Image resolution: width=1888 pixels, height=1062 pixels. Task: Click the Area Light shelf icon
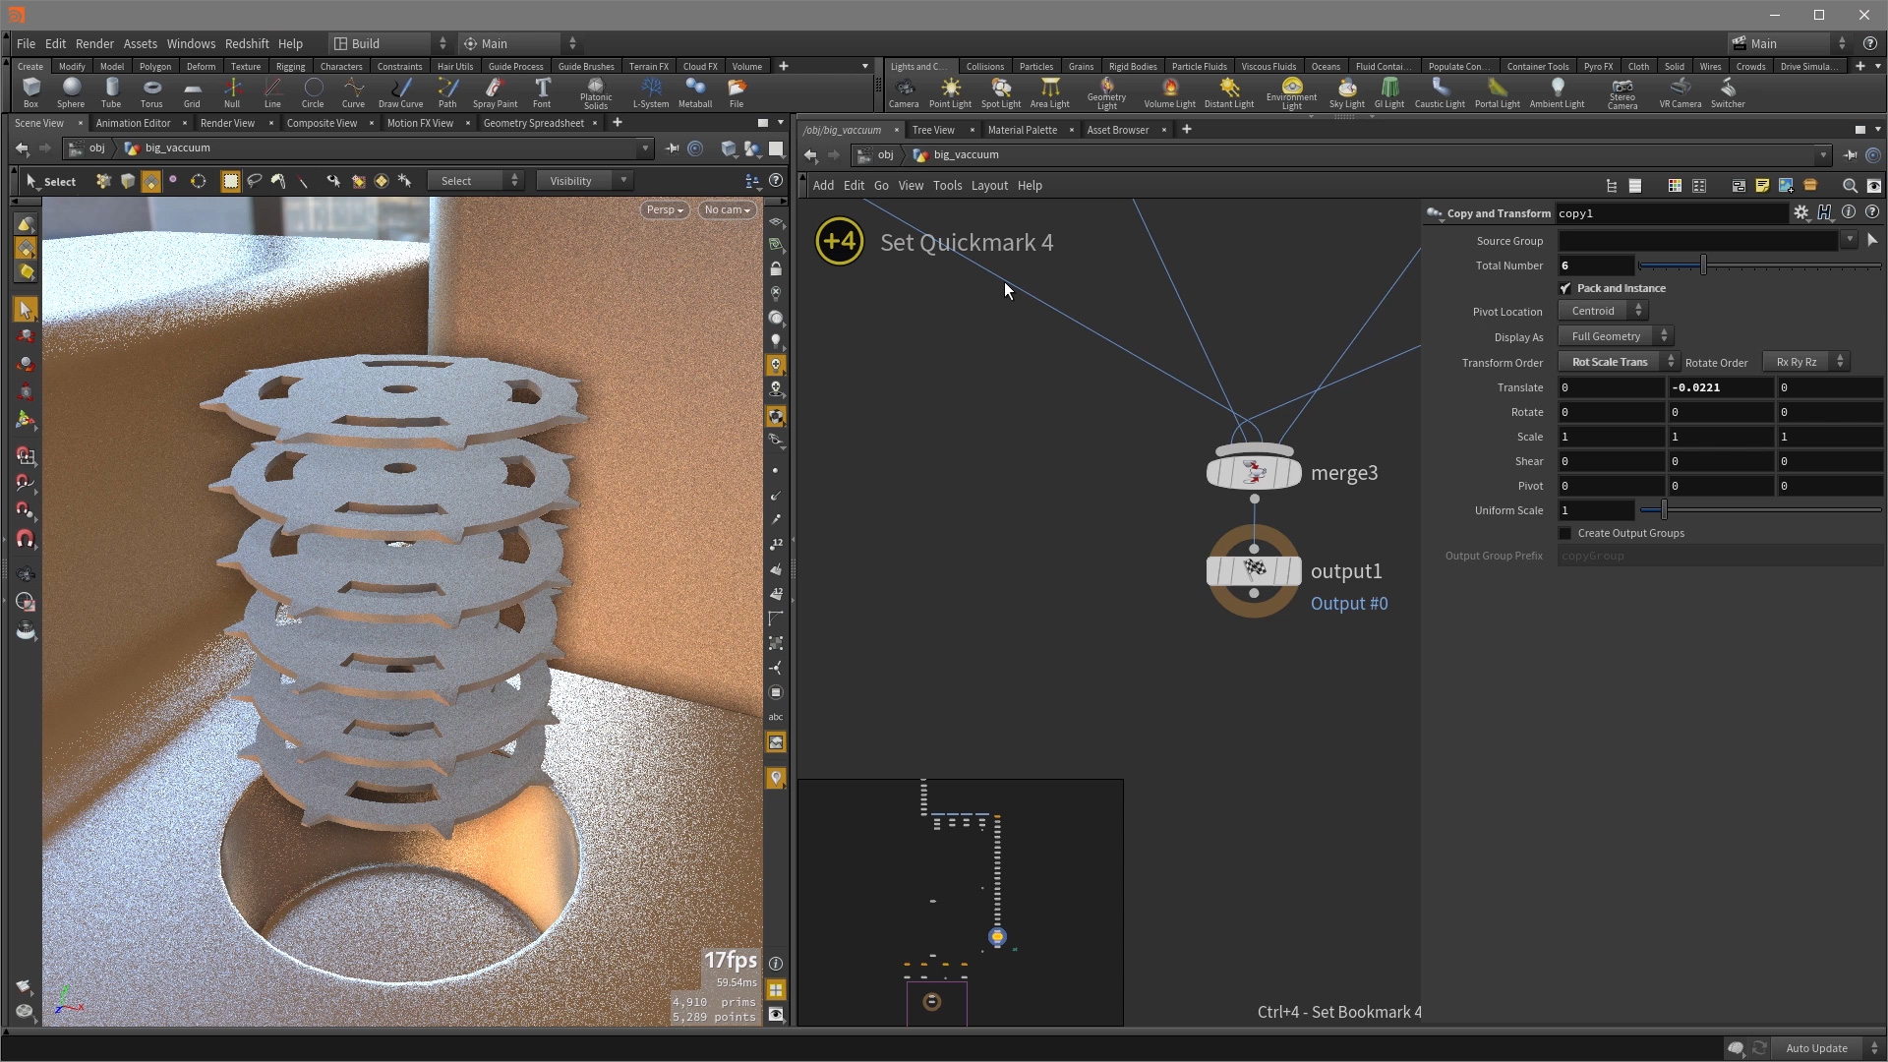pyautogui.click(x=1049, y=91)
